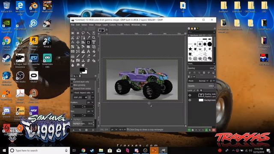Image resolution: width=274 pixels, height=154 pixels.
Task: Toggle lock pixels for layer
Action: point(194,90)
